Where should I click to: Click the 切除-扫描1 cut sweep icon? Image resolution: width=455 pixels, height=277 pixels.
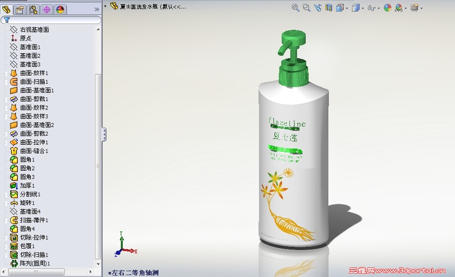point(13,255)
